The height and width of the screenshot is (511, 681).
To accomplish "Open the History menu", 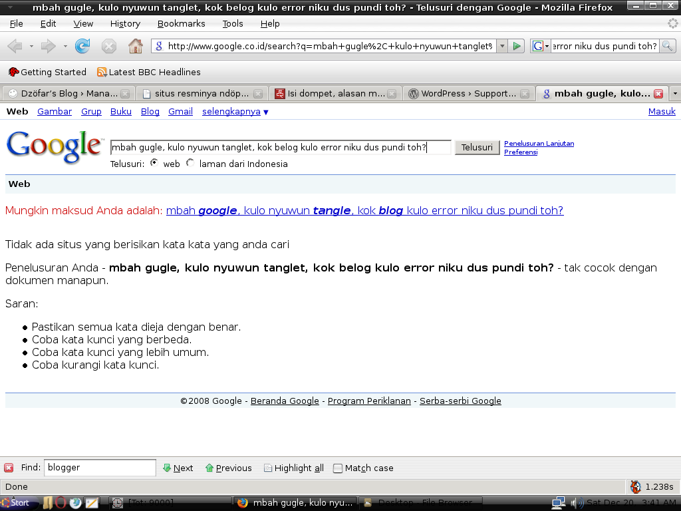I will [x=125, y=23].
